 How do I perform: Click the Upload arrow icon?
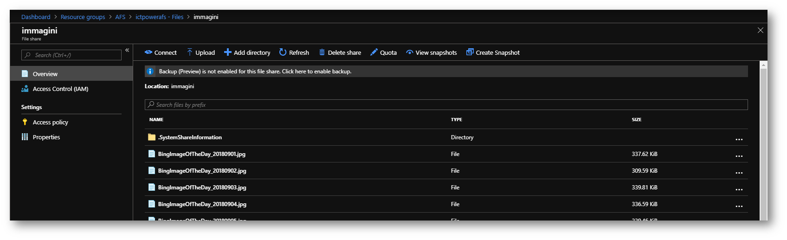190,52
